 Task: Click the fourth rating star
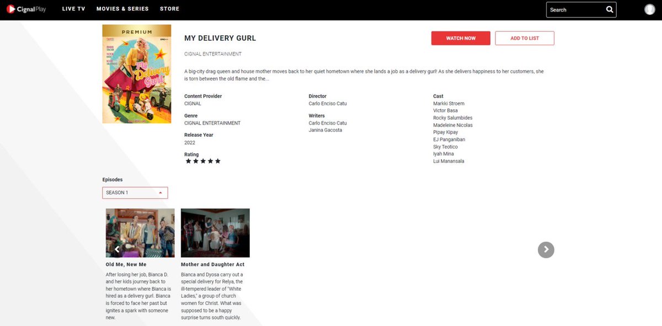tap(210, 161)
